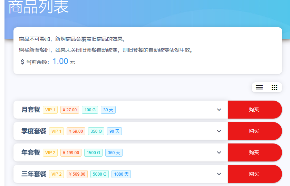Switch to grid view layout icon
The width and height of the screenshot is (290, 186).
274,87
